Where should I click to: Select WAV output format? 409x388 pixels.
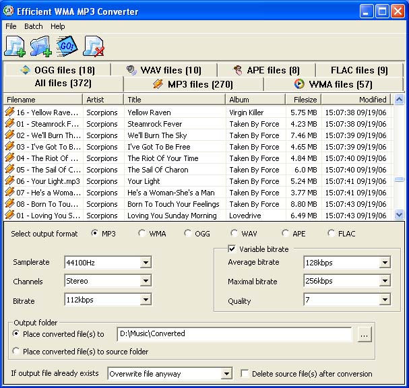click(x=234, y=233)
